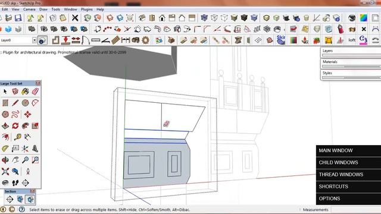Expand the Styles tray panel

click(x=351, y=73)
